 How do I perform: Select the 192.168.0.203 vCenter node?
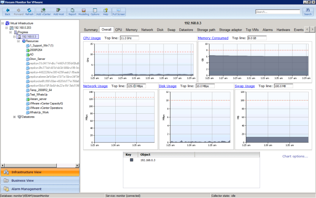tap(23, 28)
